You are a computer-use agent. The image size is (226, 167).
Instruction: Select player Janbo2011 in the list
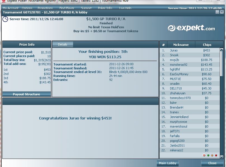point(190,146)
